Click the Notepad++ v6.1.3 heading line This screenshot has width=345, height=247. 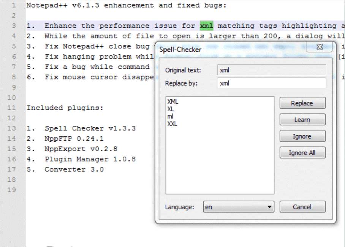click(126, 5)
